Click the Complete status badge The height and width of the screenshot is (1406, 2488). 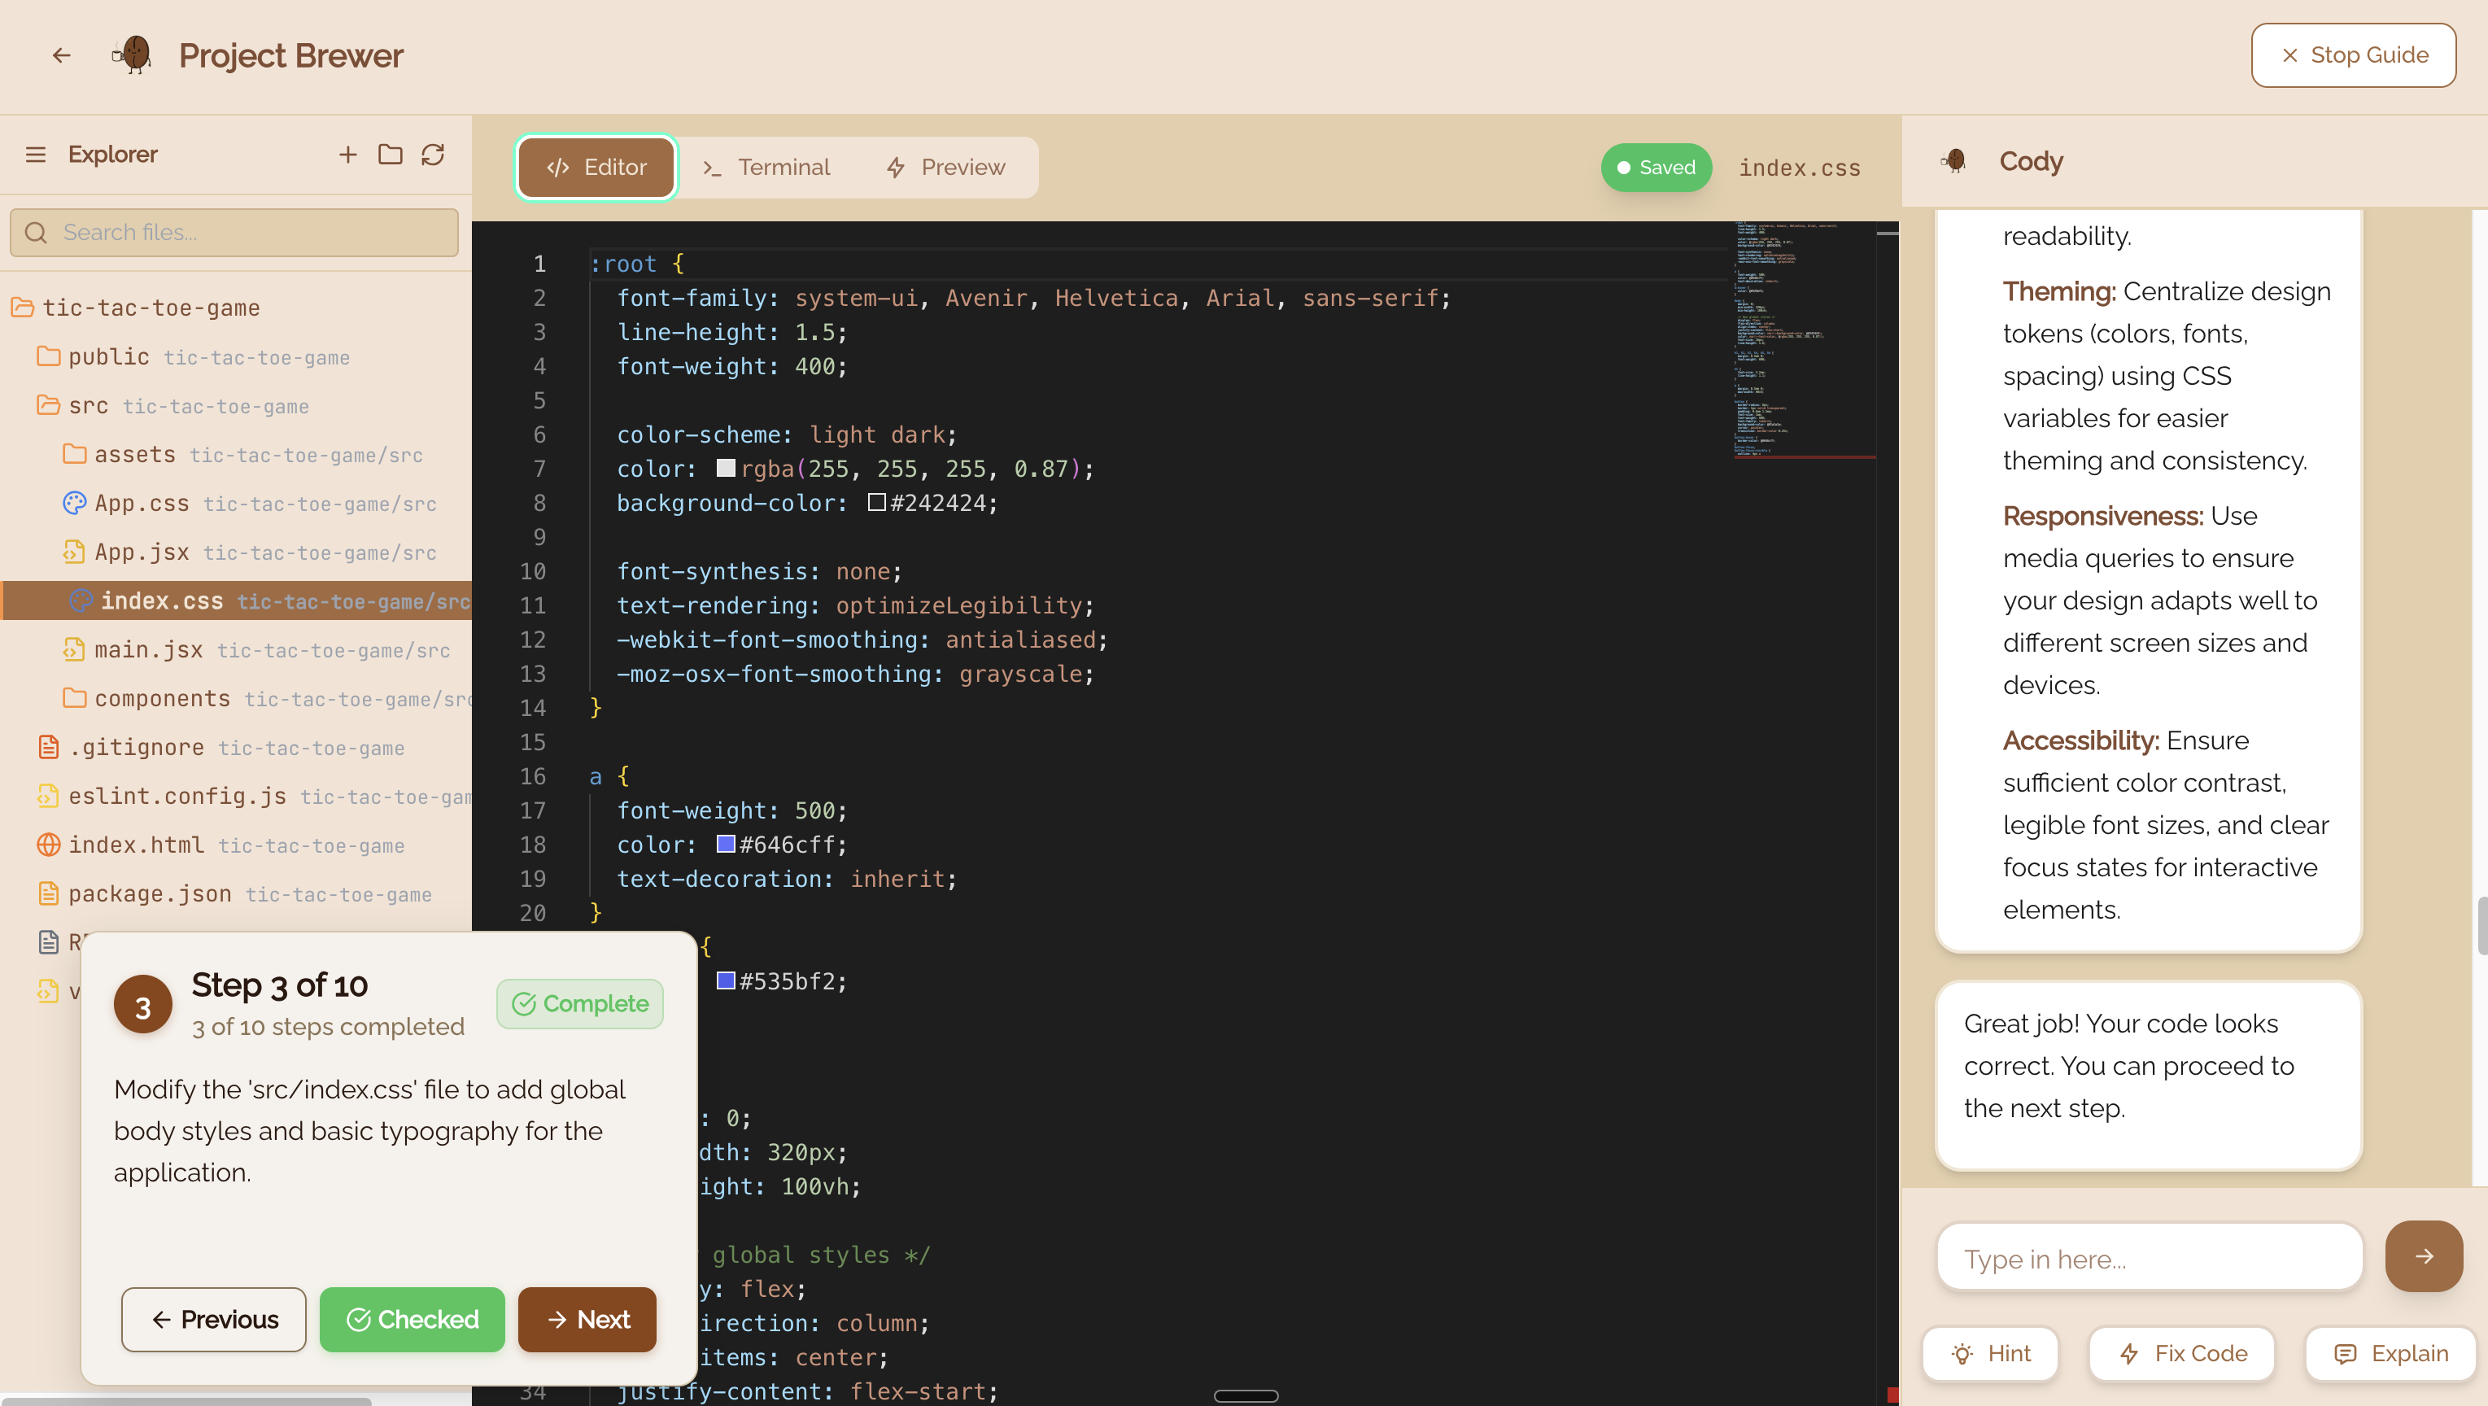click(579, 1003)
